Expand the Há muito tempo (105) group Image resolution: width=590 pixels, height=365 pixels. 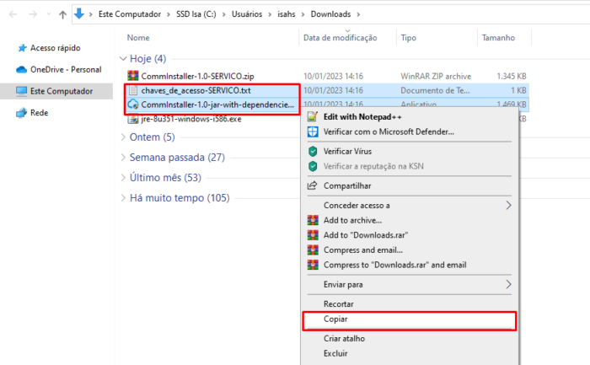[x=124, y=198]
